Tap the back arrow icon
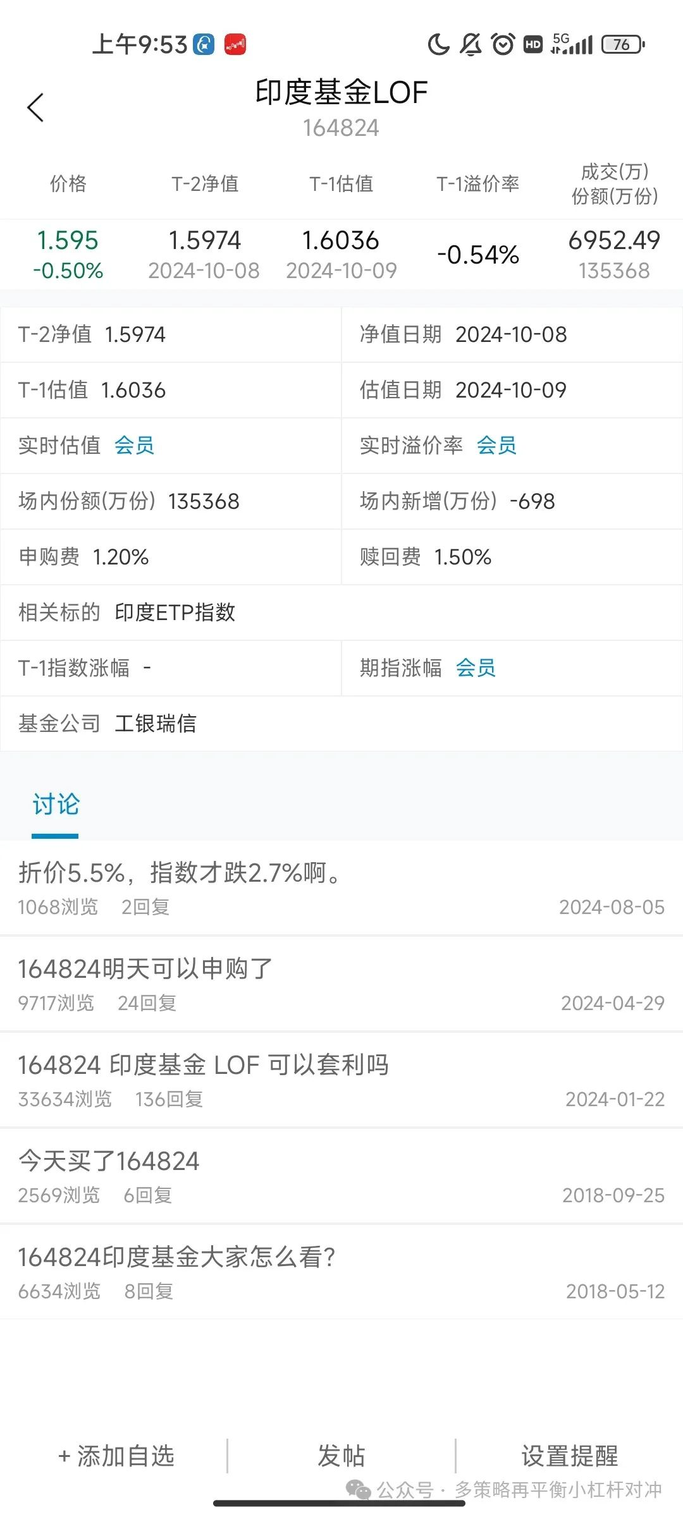Image resolution: width=683 pixels, height=1517 pixels. (36, 107)
